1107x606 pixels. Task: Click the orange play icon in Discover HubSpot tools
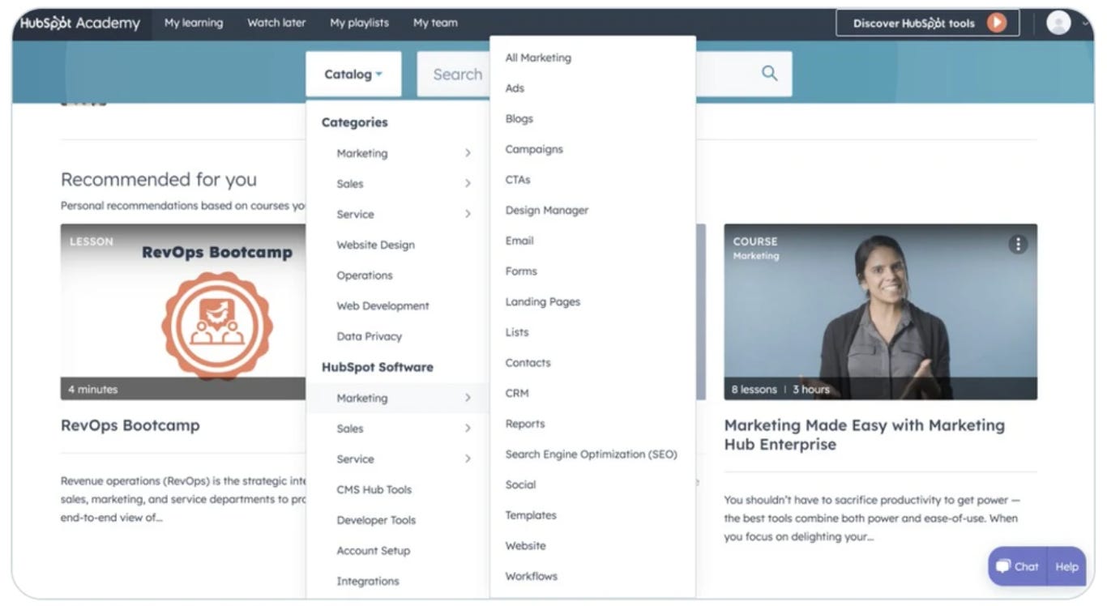point(997,23)
